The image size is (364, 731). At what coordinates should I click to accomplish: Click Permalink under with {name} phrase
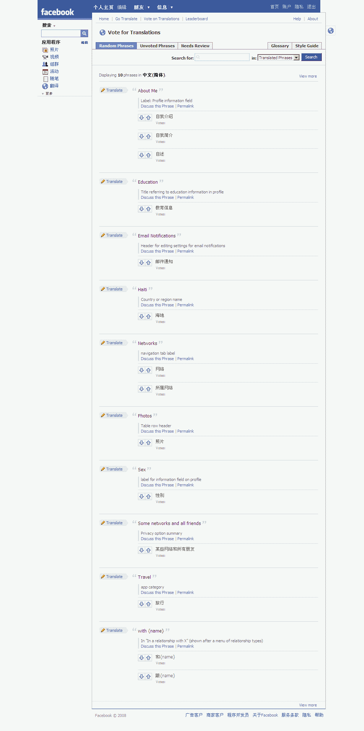186,646
